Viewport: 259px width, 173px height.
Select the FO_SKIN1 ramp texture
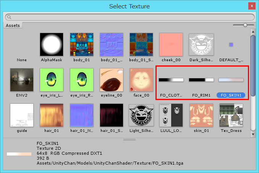[231, 80]
